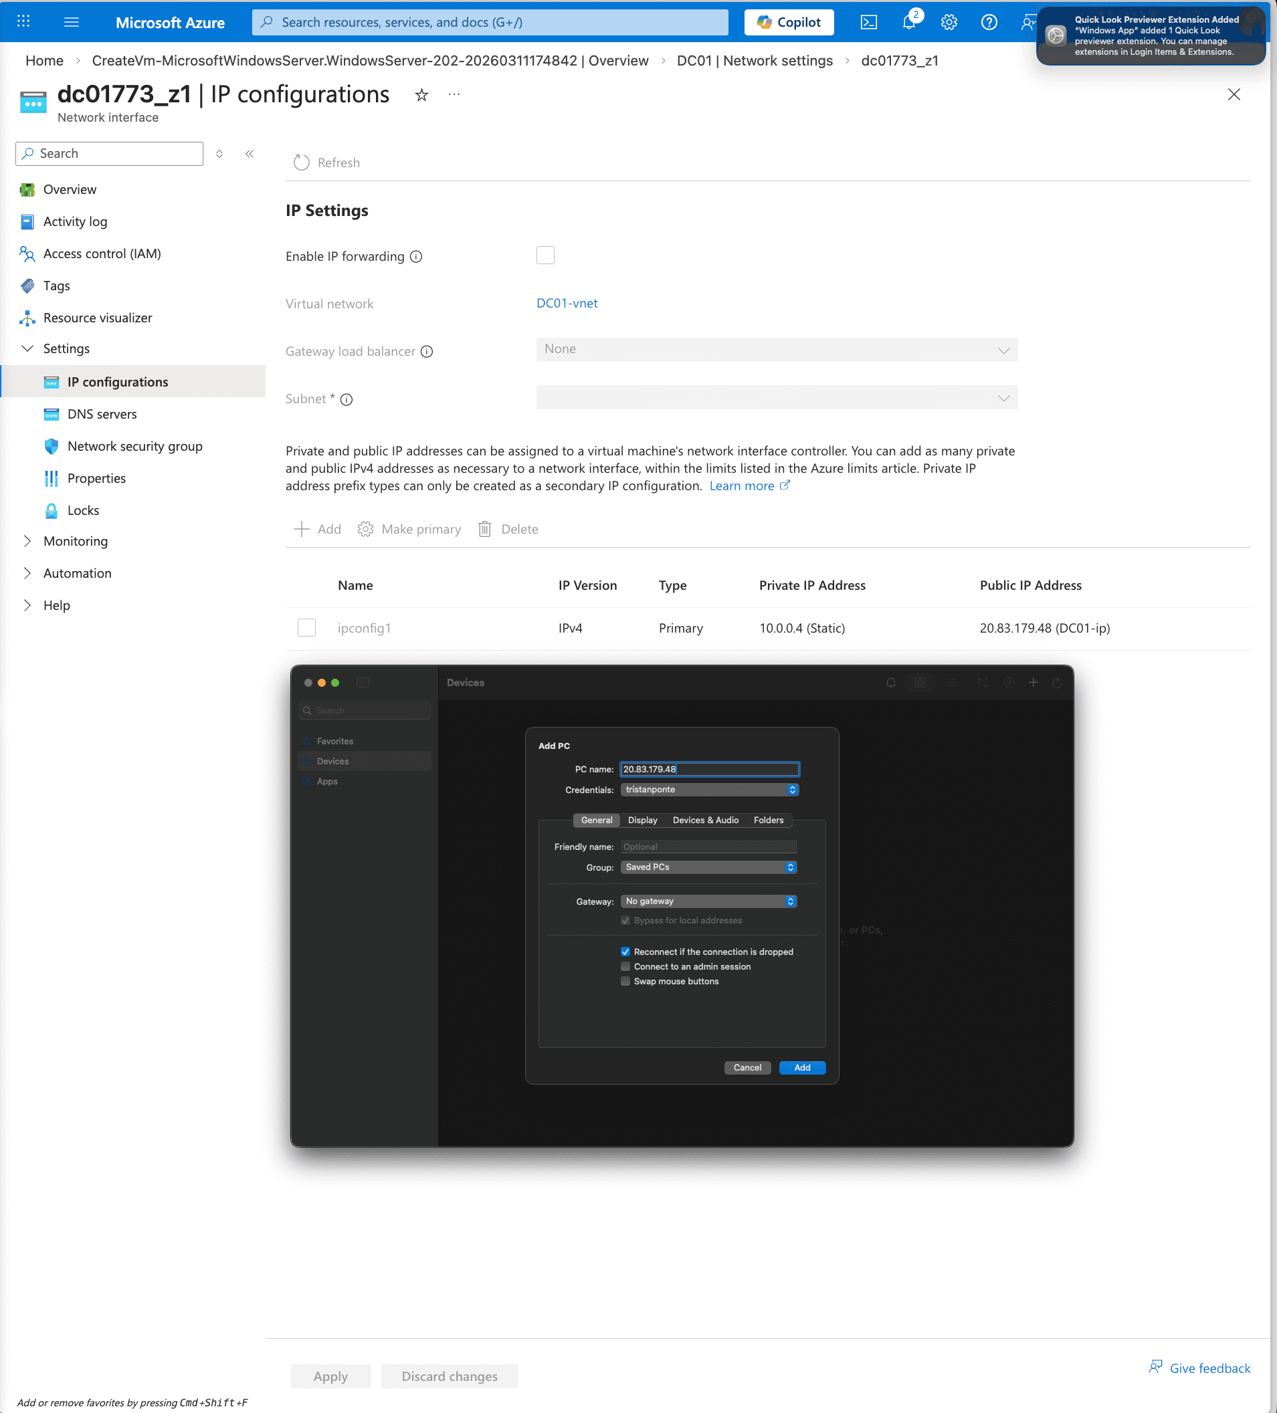Click the Delete toolbar button
This screenshot has width=1277, height=1413.
[508, 529]
